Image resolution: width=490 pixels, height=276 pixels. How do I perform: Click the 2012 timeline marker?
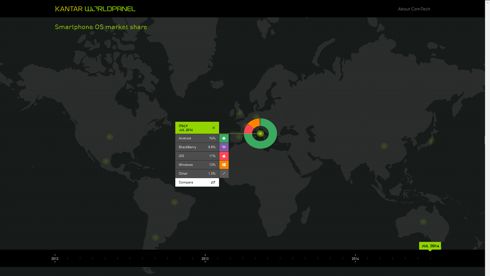coord(55,258)
